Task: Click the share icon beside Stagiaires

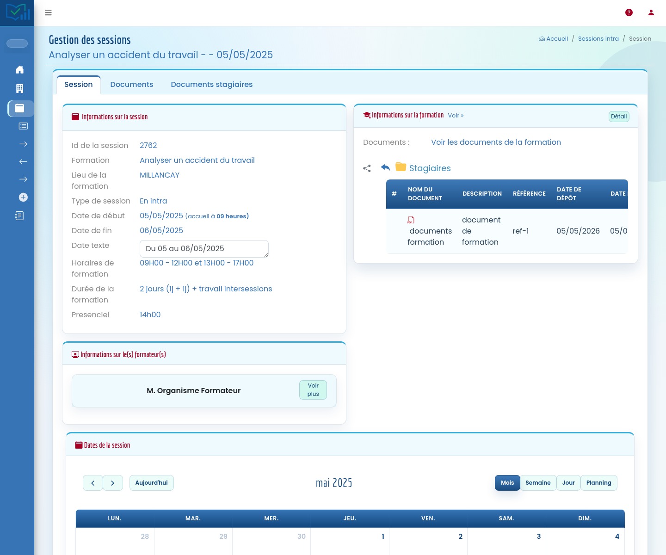Action: pos(367,168)
